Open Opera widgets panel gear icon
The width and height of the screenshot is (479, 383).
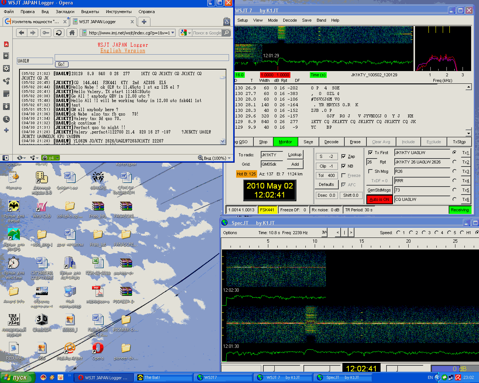click(x=6, y=68)
